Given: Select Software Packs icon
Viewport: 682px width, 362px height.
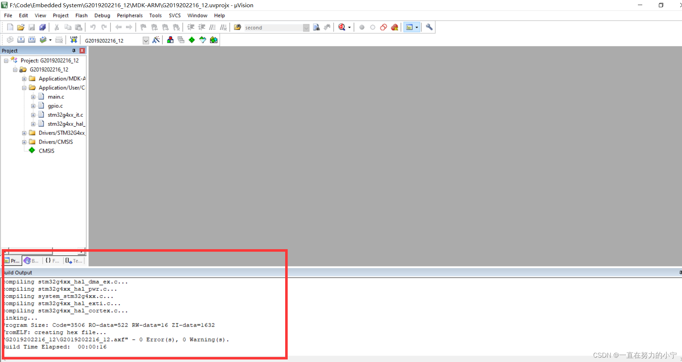Looking at the screenshot, I should tap(203, 40).
